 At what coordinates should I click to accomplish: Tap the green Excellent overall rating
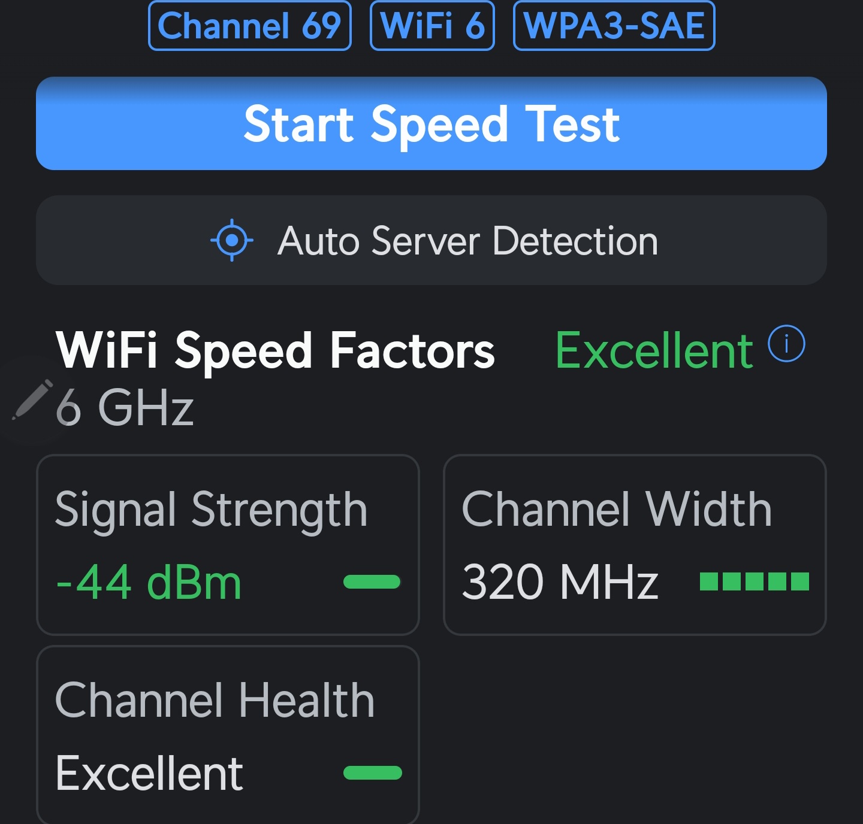tap(654, 351)
